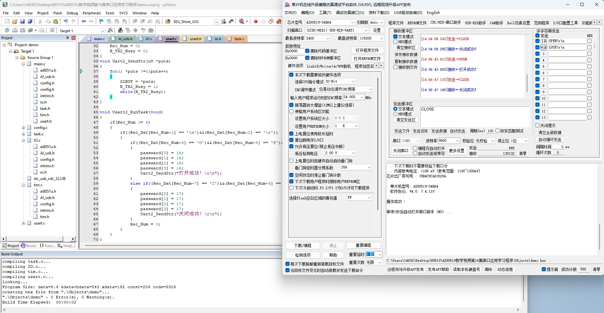Click the Undo arrow icon

pos(65,21)
